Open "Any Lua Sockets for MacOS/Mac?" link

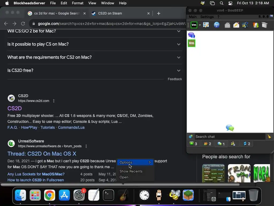(x=36, y=174)
